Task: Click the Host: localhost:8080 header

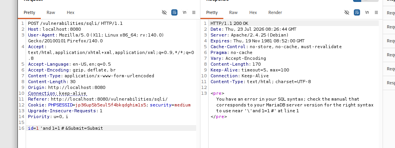Action: coord(54,29)
